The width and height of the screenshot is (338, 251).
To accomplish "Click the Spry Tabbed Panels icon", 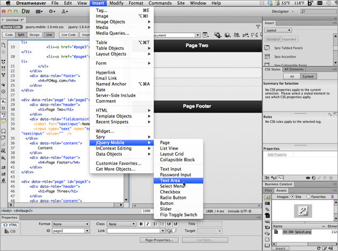I will (x=267, y=48).
